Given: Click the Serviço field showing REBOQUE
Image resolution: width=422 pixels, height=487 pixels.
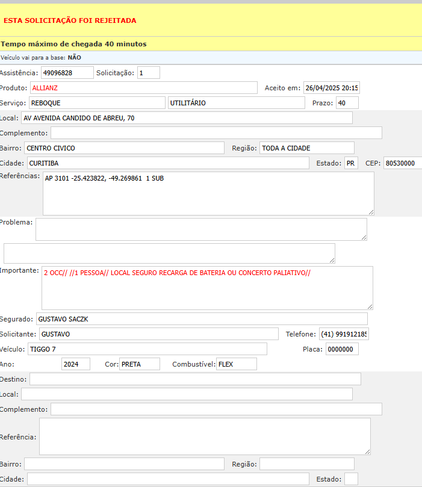Looking at the screenshot, I should [x=96, y=103].
